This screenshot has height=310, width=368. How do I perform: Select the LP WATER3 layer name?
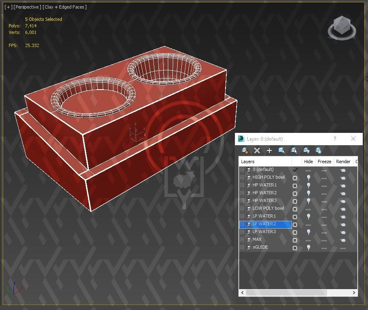pyautogui.click(x=264, y=231)
